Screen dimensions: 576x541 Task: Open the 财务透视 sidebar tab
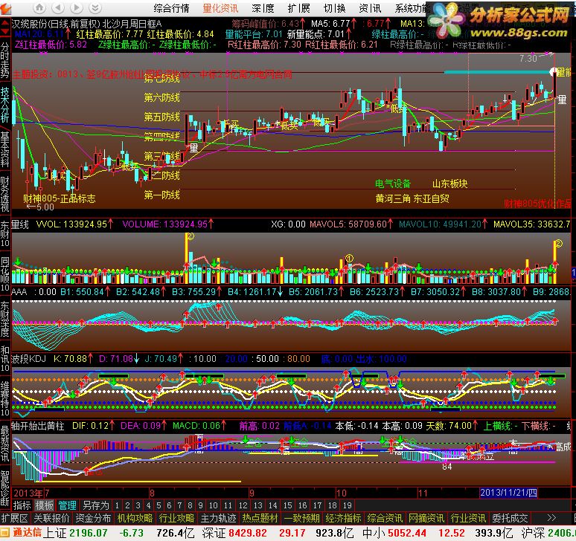(4, 194)
